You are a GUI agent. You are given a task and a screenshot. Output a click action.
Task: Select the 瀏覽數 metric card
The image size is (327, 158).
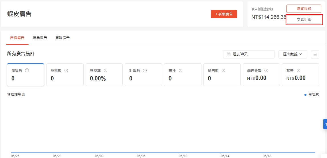[x=25, y=75]
